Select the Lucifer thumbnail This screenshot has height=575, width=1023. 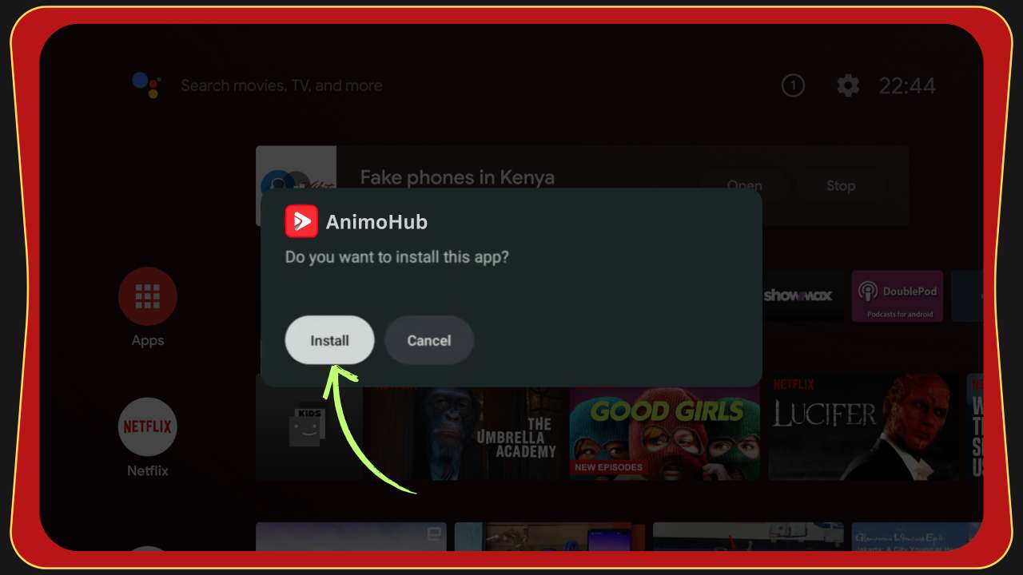(x=863, y=428)
